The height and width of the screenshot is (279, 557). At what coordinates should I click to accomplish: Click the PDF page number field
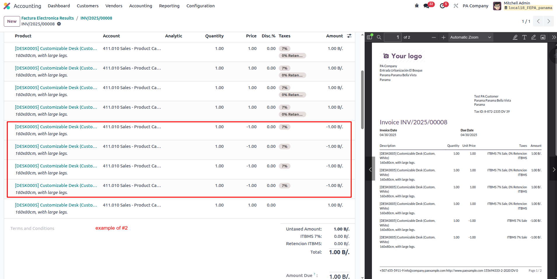(392, 37)
